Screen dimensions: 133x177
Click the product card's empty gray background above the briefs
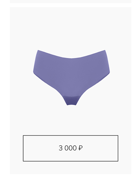tap(70, 28)
